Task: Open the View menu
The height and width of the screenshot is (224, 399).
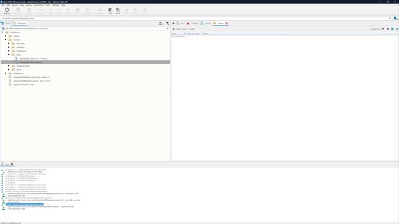Action: [x=22, y=5]
